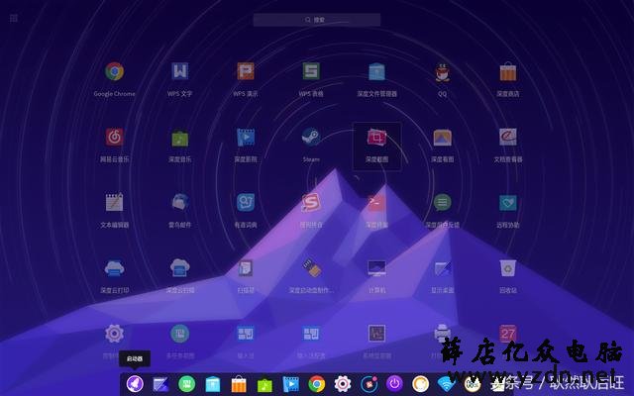Click the show desktop grid app
The image size is (634, 396).
pyautogui.click(x=443, y=268)
